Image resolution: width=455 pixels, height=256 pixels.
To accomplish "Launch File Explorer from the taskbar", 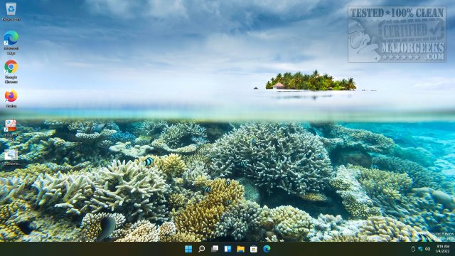I will click(240, 249).
